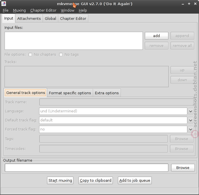Click the Browse button for Output filename

(x=183, y=168)
